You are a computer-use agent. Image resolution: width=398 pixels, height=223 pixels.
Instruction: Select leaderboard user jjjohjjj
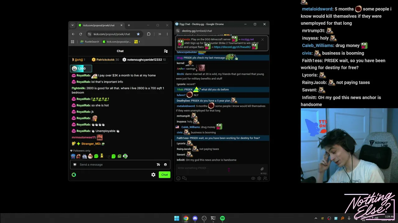(x=78, y=59)
